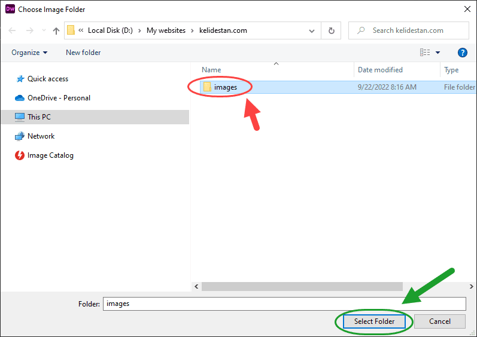477x337 pixels.
Task: Show hidden breadcrumb path chevrons
Action: (x=81, y=30)
